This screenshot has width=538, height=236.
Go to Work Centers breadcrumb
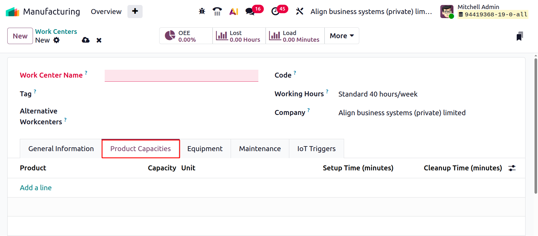tap(56, 32)
